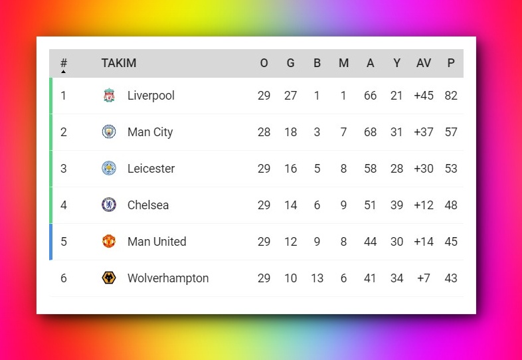The height and width of the screenshot is (360, 522).
Task: Open the Liverpool team name link
Action: point(151,96)
